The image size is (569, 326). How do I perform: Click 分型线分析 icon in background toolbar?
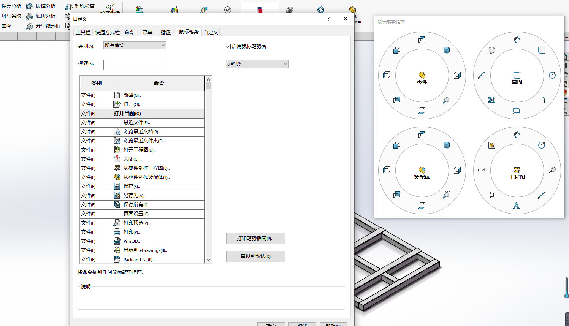(x=30, y=26)
